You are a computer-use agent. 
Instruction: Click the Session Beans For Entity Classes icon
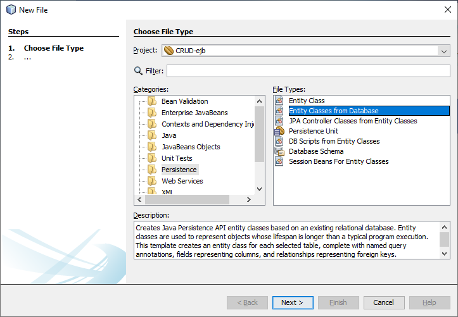[x=279, y=161]
